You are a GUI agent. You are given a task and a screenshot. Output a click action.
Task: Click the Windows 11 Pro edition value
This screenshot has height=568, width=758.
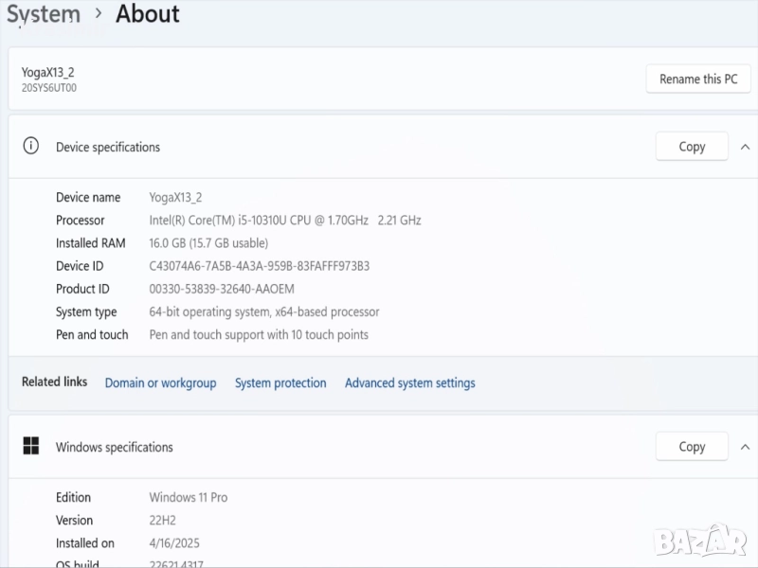coord(188,497)
